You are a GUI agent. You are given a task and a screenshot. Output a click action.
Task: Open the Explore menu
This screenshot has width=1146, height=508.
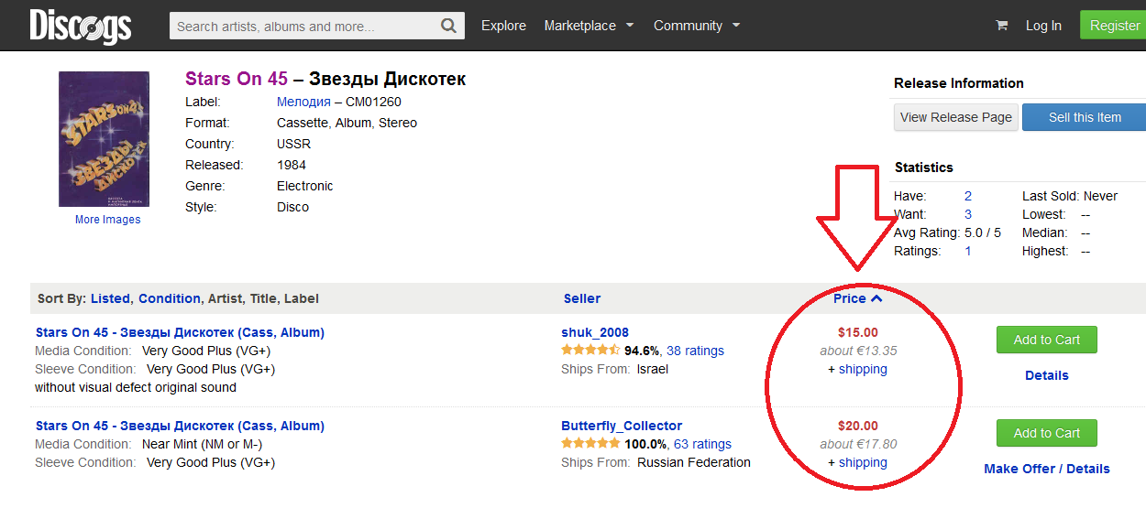(x=503, y=26)
